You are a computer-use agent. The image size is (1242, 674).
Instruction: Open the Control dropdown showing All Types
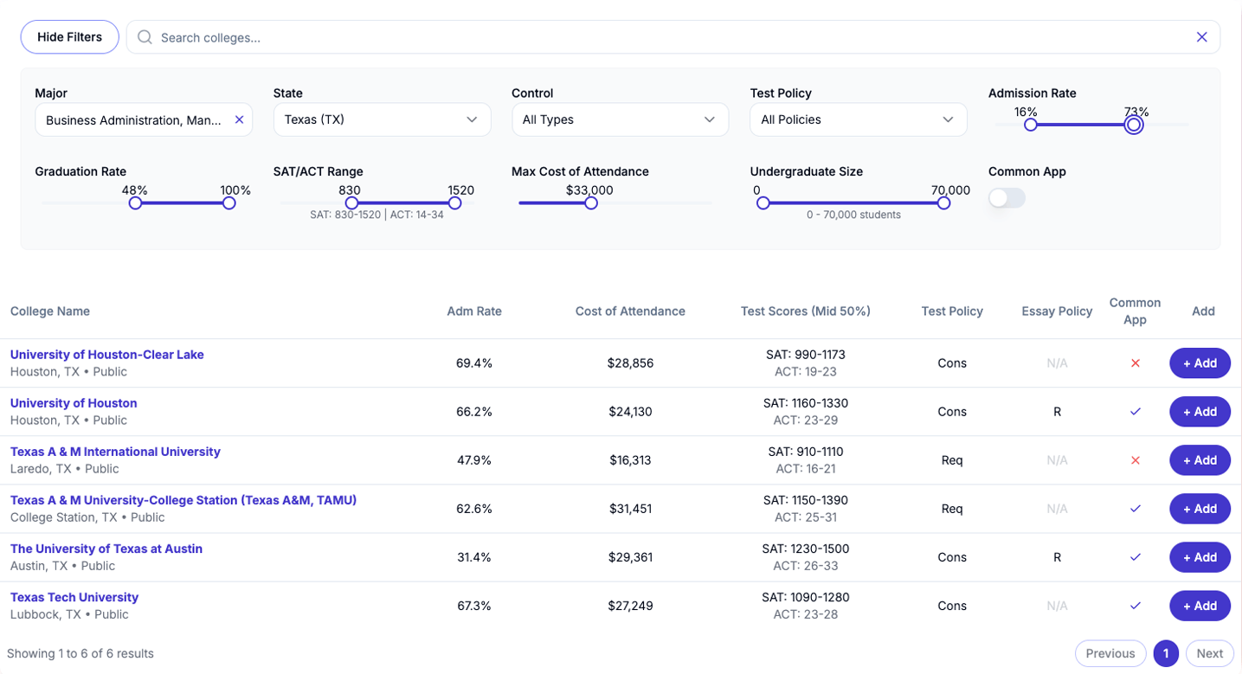click(x=620, y=119)
